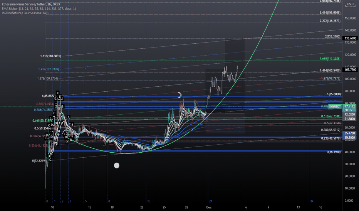
Task: Select the 0.382(56.5312) Fibonacci label
Action: tap(330, 130)
